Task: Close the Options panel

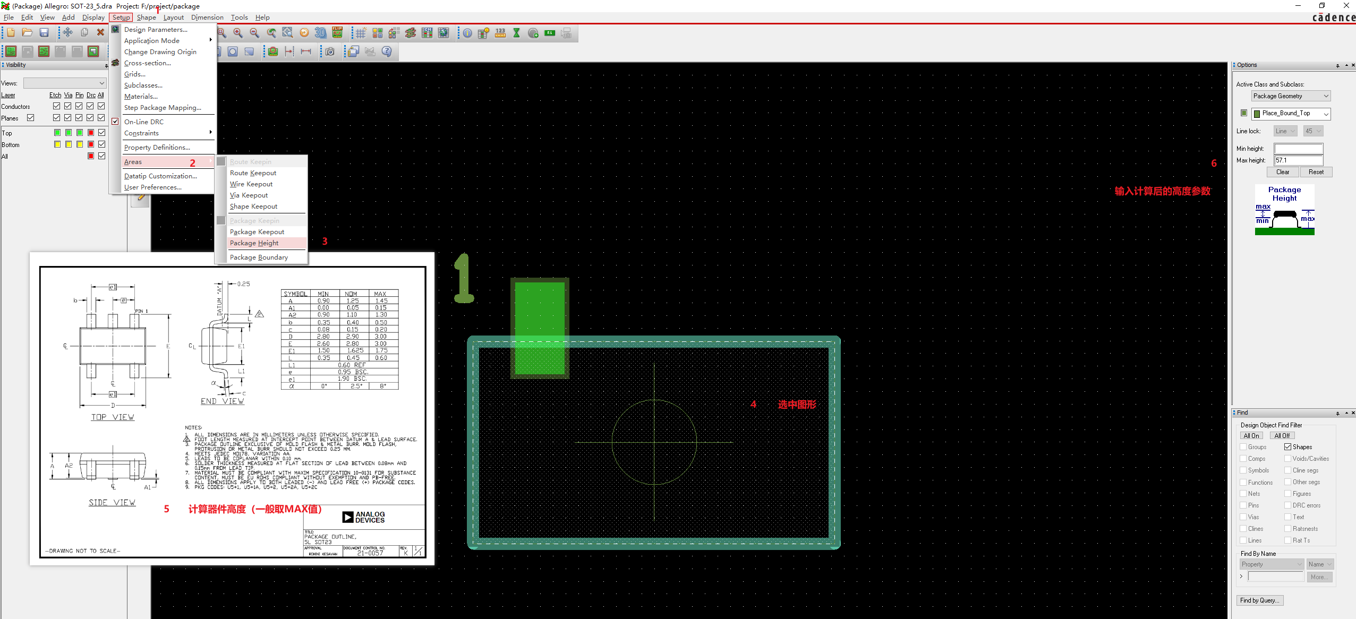Action: point(1353,65)
